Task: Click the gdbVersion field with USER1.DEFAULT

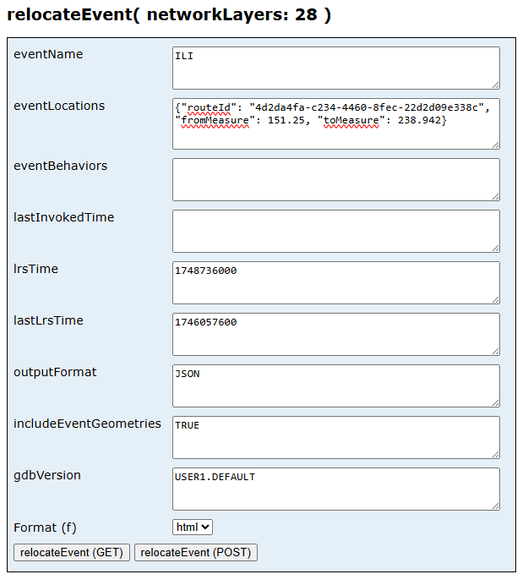Action: pos(335,489)
